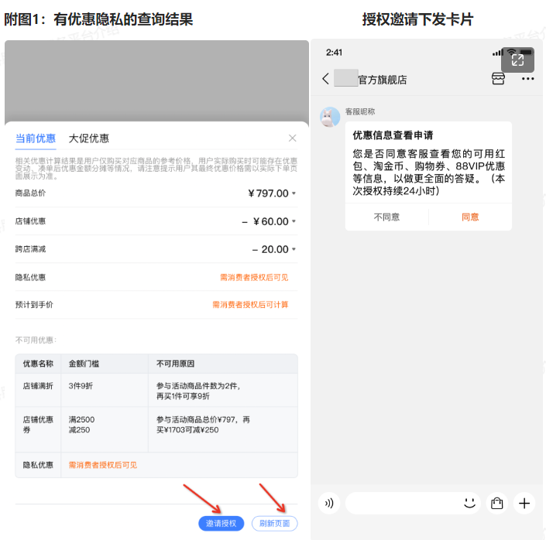This screenshot has height=540, width=546.
Task: Click 需消费者授权后可计算 in 预计到手价 row
Action: tap(250, 305)
